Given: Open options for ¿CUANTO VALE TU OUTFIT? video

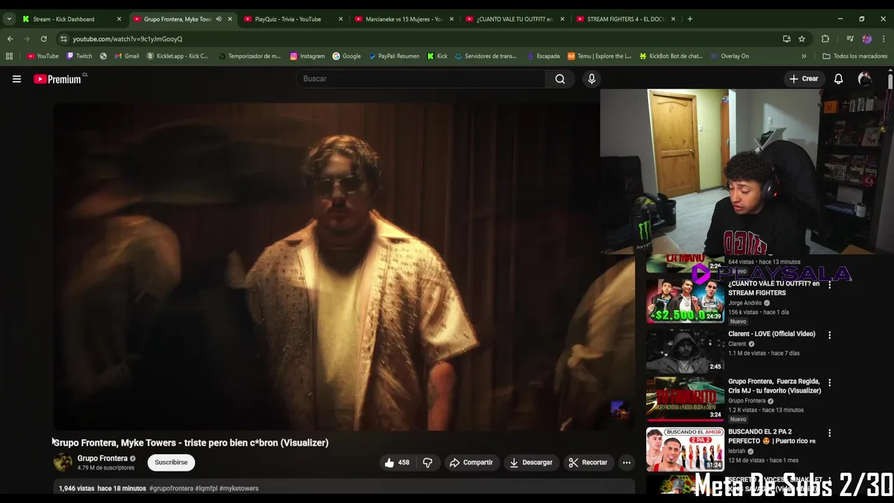Looking at the screenshot, I should 829,285.
